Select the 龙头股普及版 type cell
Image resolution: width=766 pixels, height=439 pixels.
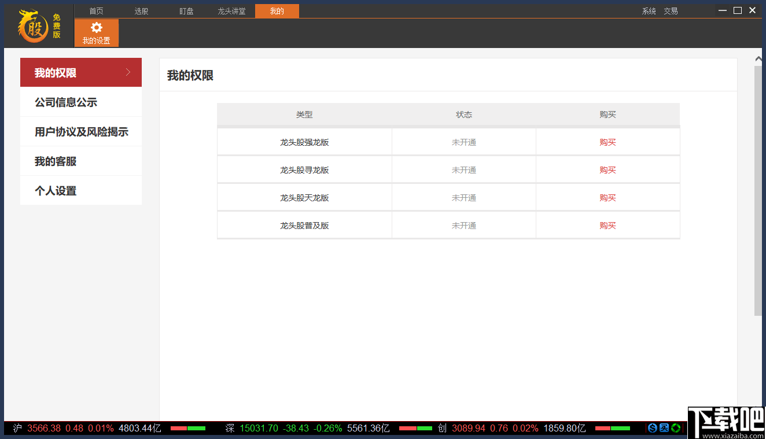tap(304, 226)
